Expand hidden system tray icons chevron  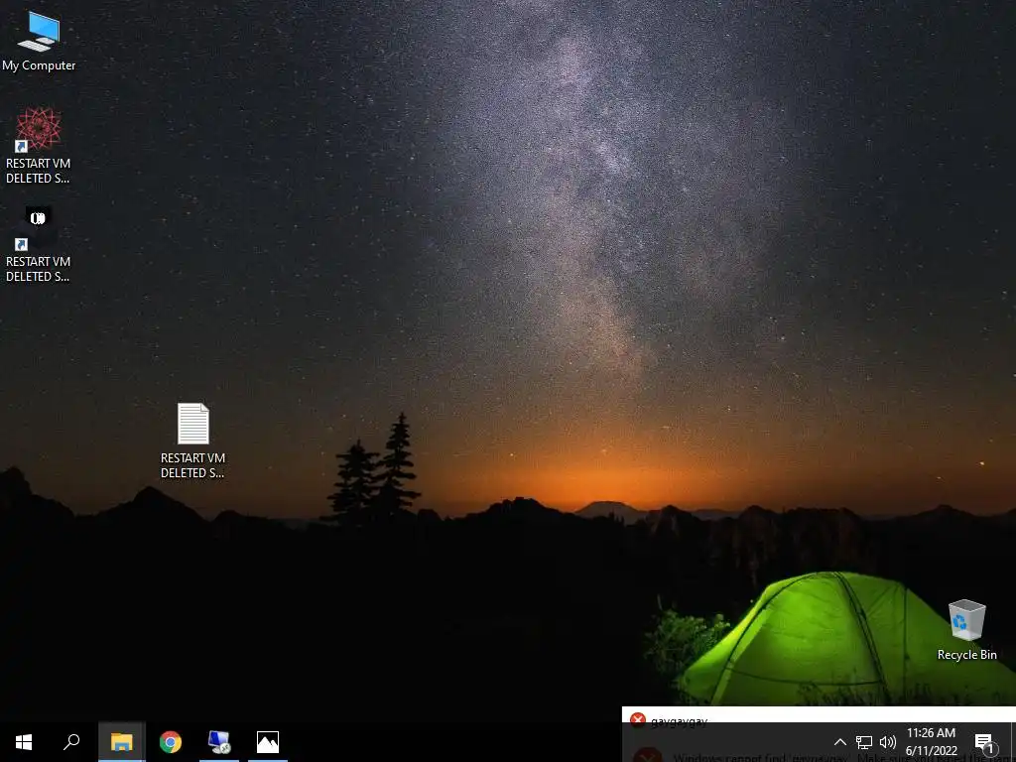(x=839, y=742)
